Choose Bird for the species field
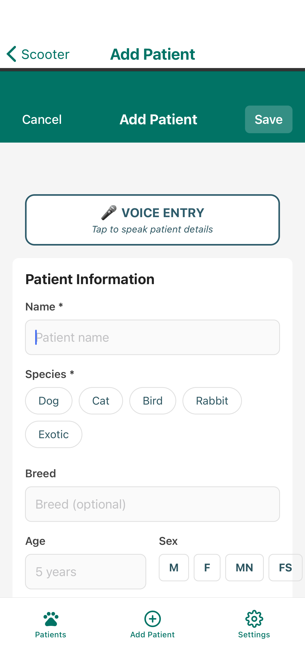This screenshot has width=305, height=660. (152, 401)
